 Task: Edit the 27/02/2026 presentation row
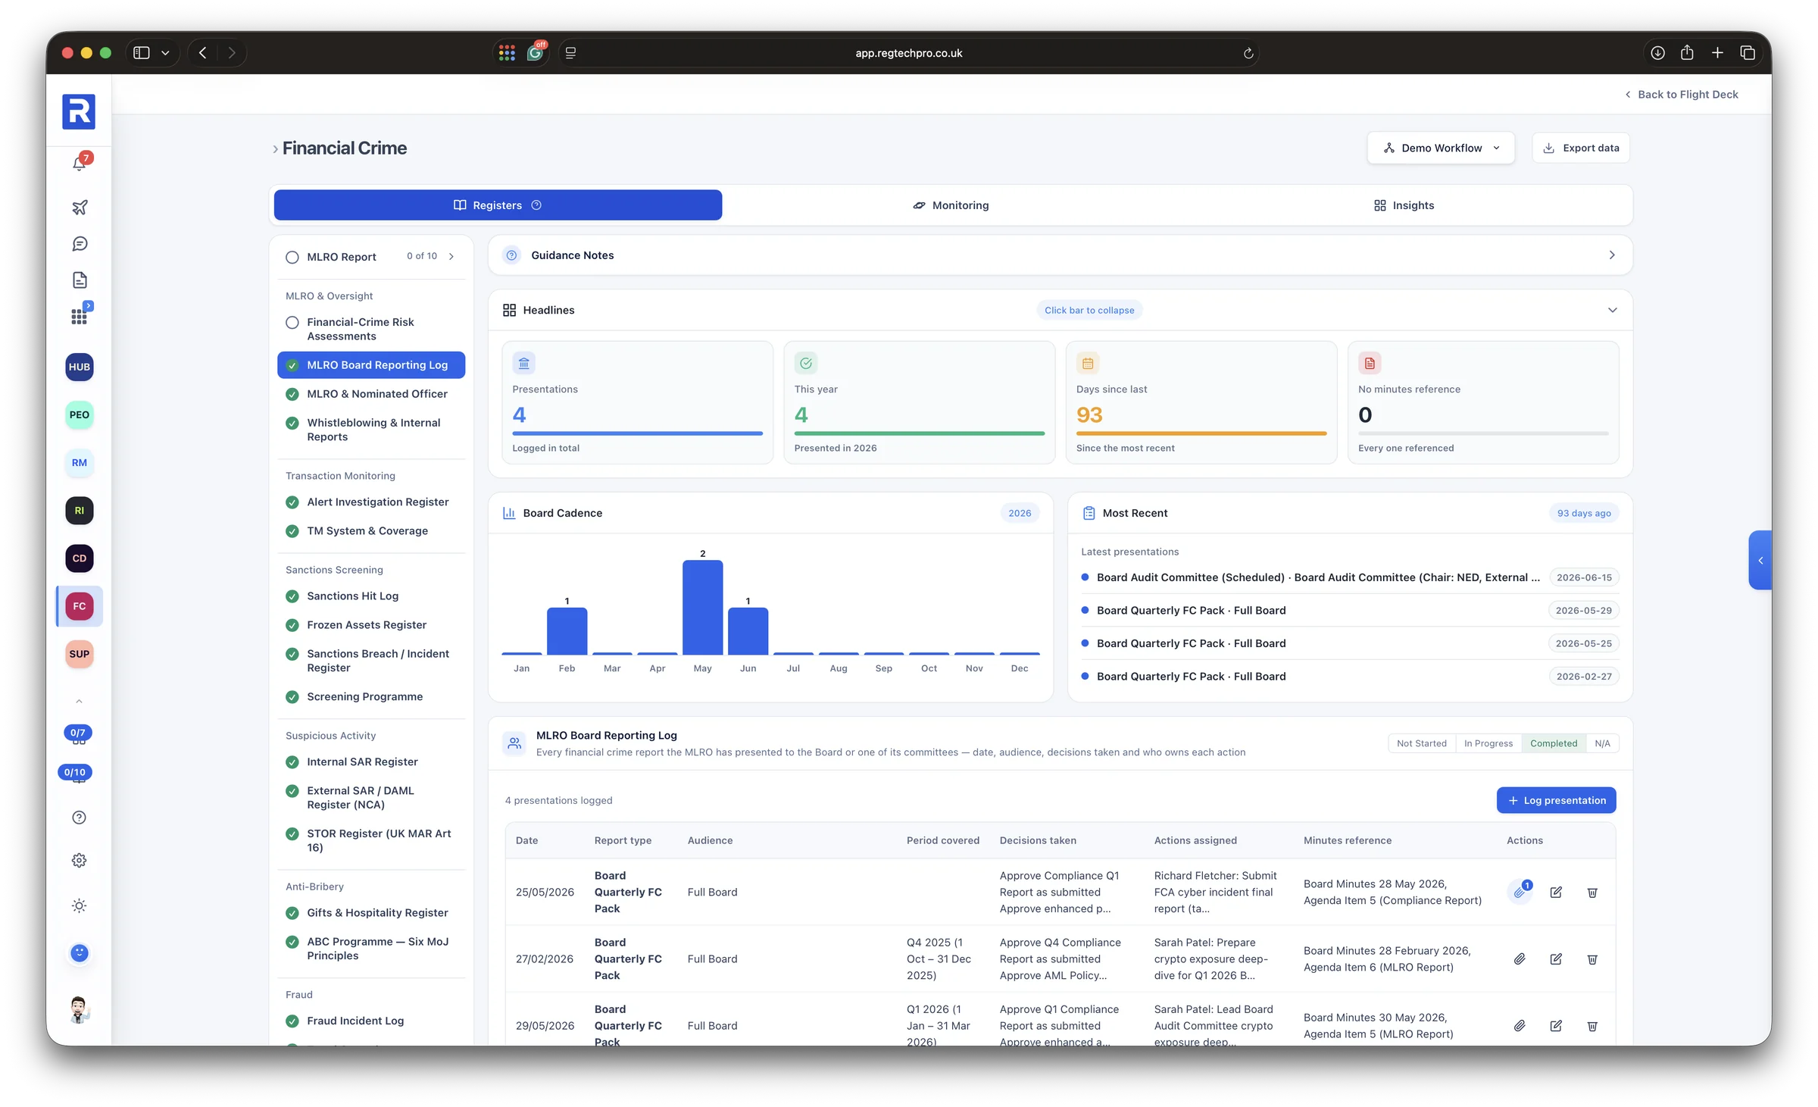(1556, 958)
